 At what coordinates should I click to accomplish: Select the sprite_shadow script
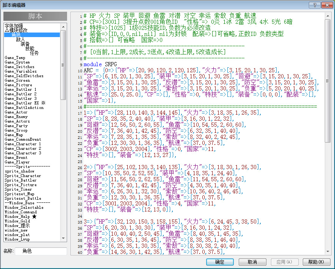coord(19,171)
